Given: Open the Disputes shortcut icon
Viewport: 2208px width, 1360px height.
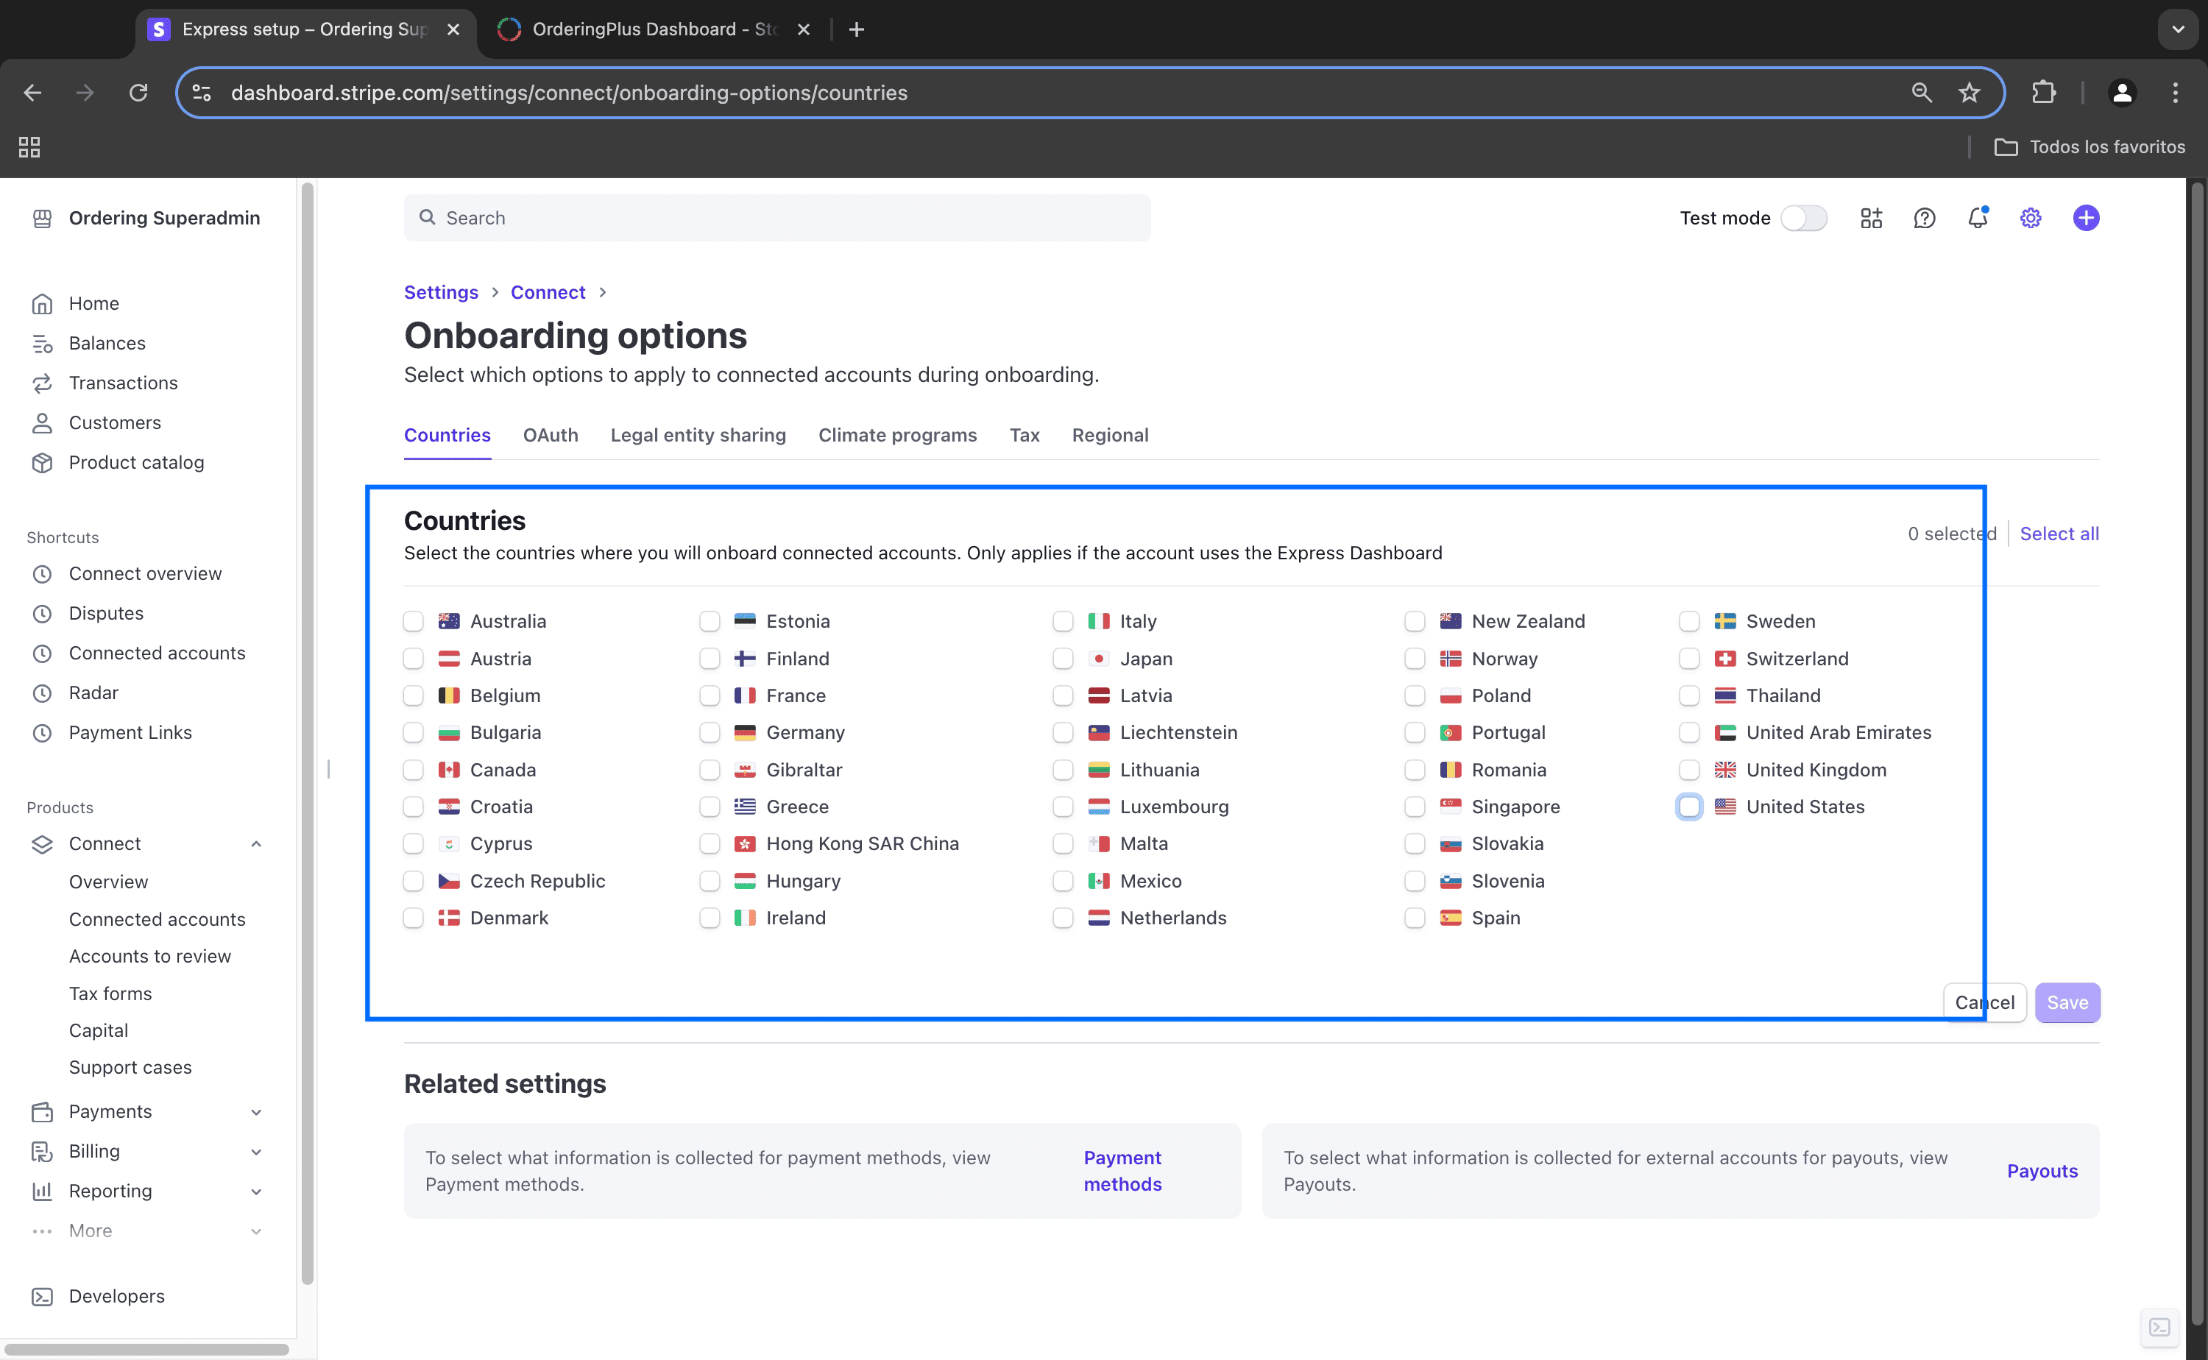Looking at the screenshot, I should tap(42, 614).
